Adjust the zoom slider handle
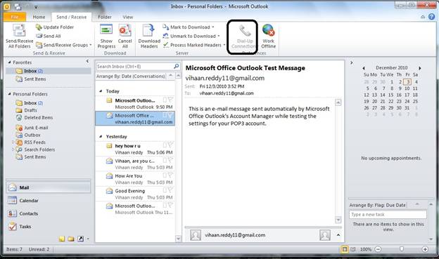The width and height of the screenshot is (439, 259). (402, 248)
